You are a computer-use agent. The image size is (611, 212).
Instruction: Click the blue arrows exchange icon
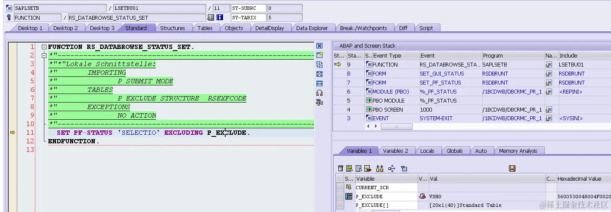click(x=392, y=168)
